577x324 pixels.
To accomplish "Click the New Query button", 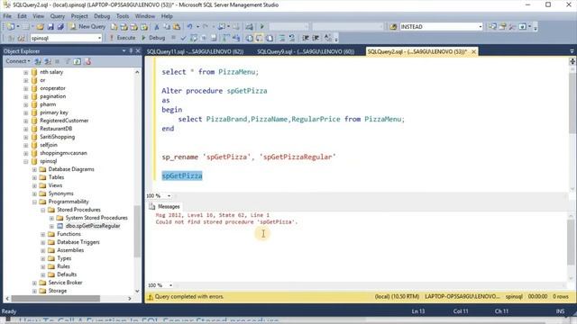I will (87, 26).
